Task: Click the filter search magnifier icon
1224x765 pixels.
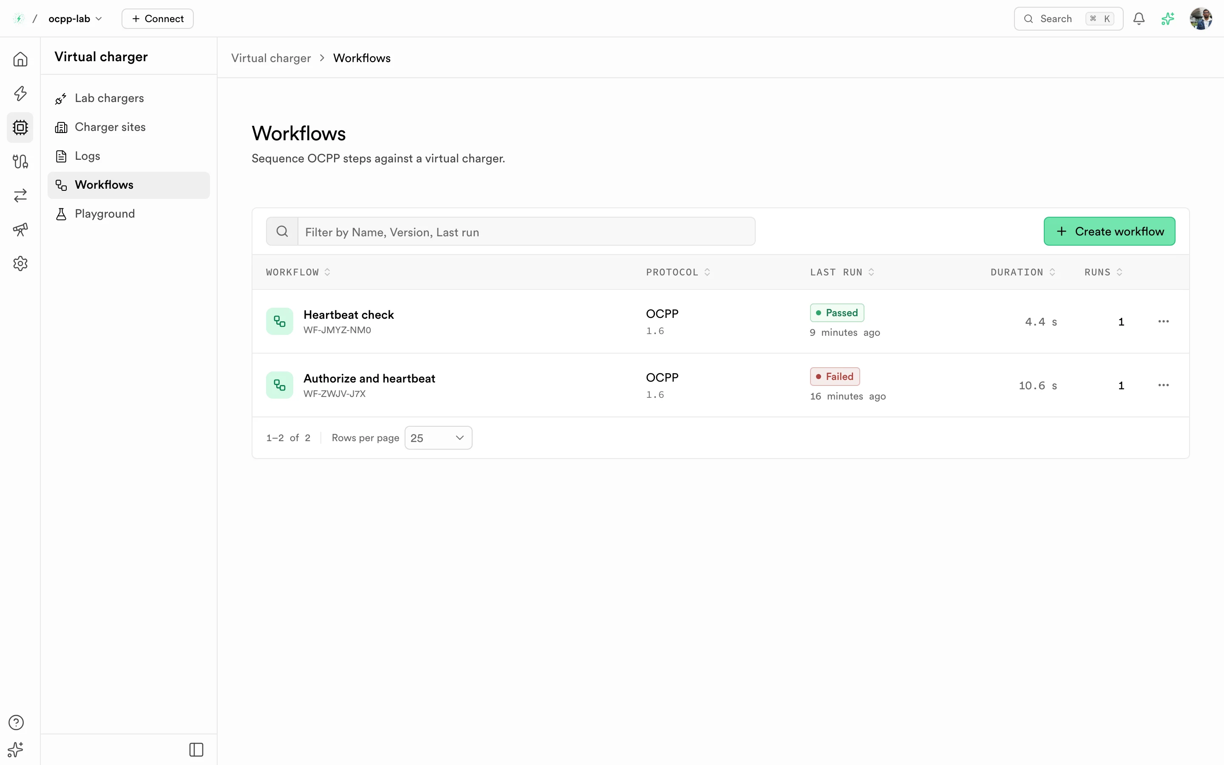Action: pos(282,231)
